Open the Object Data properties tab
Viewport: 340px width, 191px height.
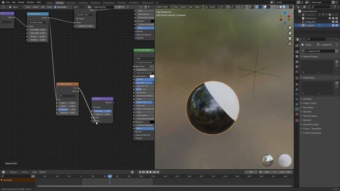(x=297, y=109)
